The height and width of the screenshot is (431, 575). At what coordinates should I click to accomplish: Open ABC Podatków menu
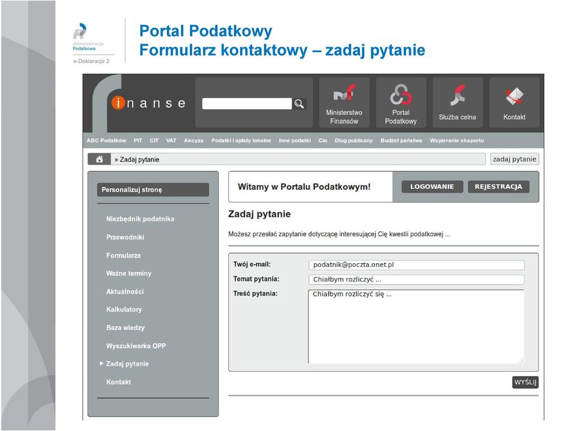pyautogui.click(x=107, y=141)
